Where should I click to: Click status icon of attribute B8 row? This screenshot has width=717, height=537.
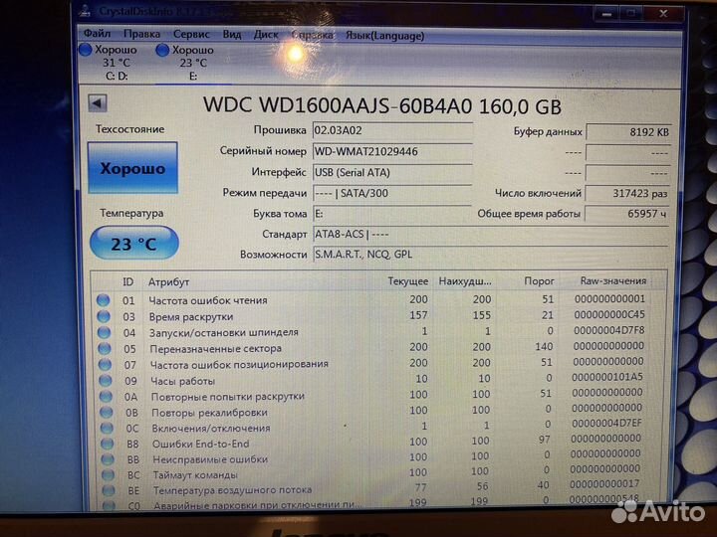(108, 444)
